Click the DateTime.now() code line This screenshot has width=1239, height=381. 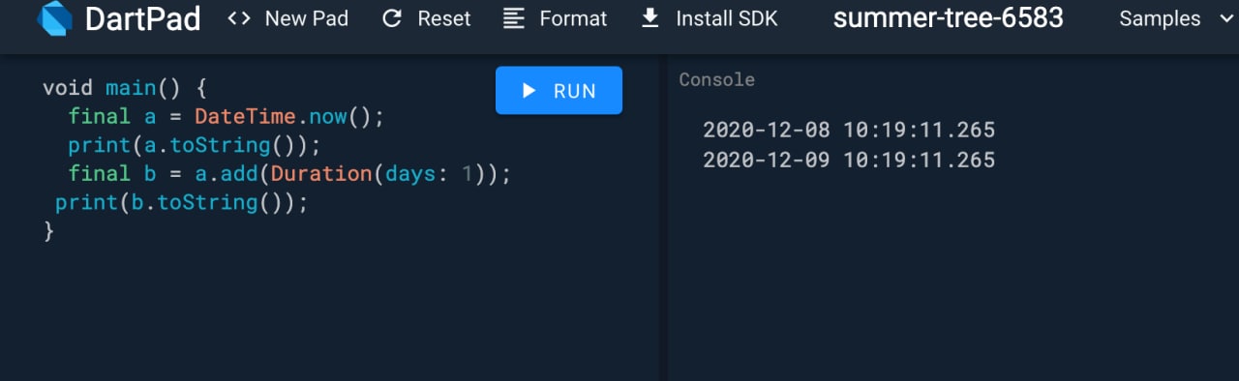[x=227, y=117]
